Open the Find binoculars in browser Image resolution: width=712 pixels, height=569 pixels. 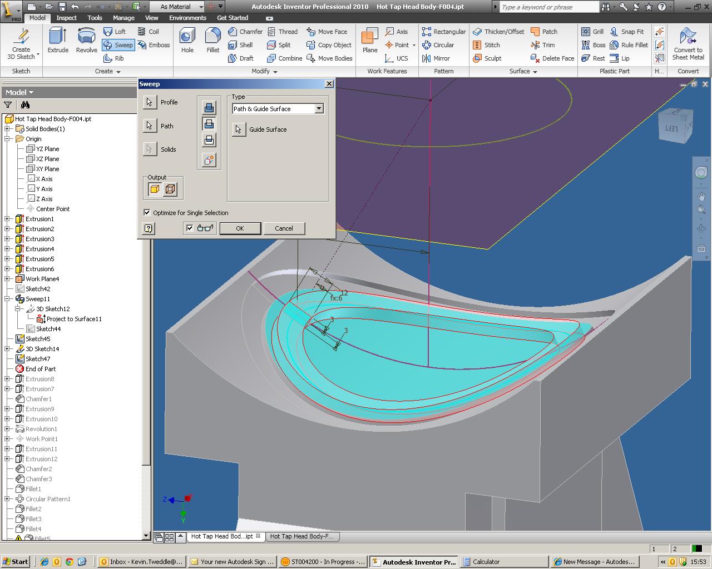point(25,105)
